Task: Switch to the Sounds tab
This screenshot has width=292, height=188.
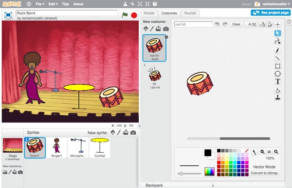Action: [x=190, y=13]
